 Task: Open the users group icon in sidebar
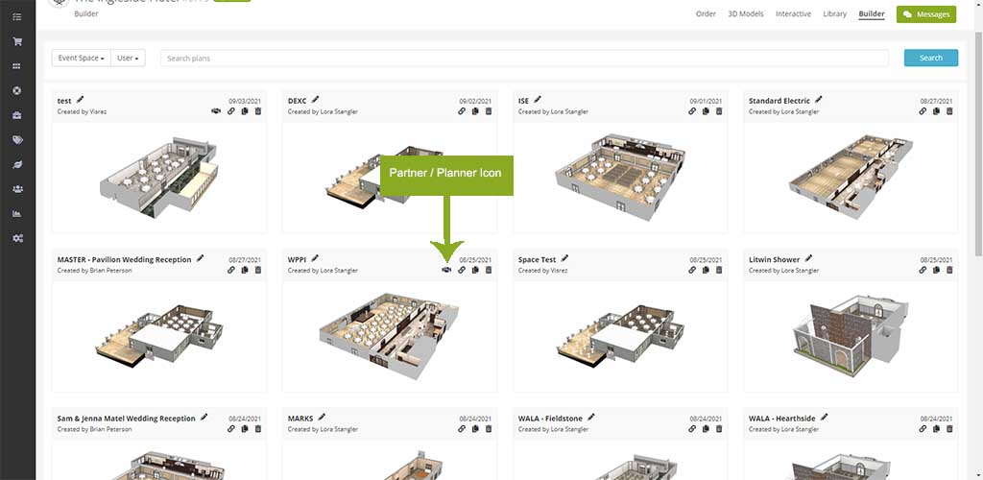(x=17, y=189)
